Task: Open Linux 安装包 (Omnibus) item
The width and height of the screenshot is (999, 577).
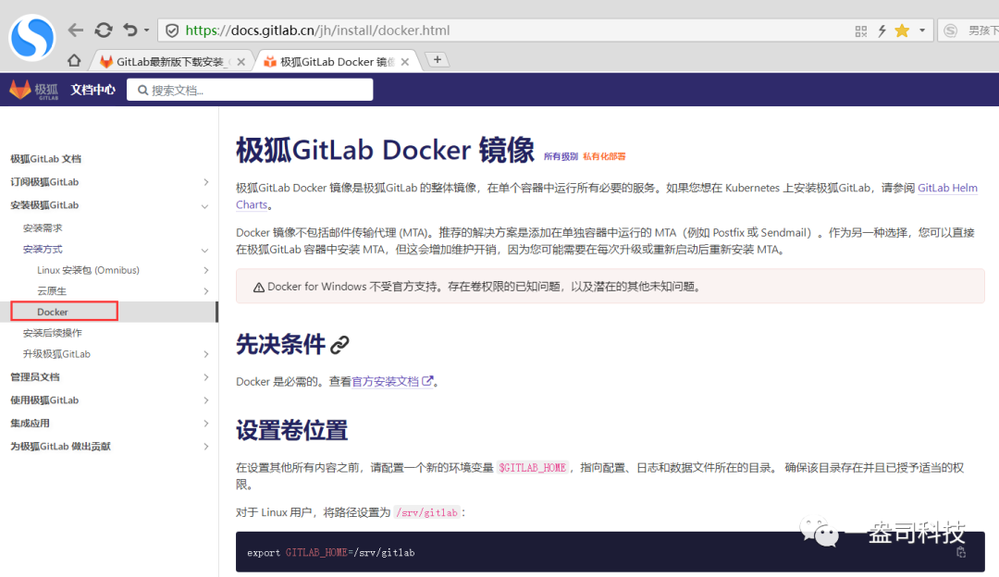Action: [88, 270]
